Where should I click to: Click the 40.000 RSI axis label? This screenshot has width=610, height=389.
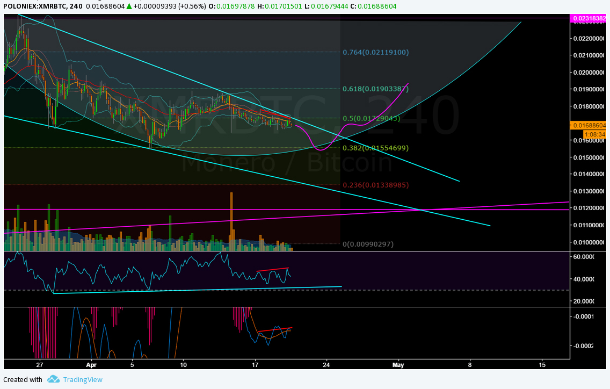coord(584,279)
